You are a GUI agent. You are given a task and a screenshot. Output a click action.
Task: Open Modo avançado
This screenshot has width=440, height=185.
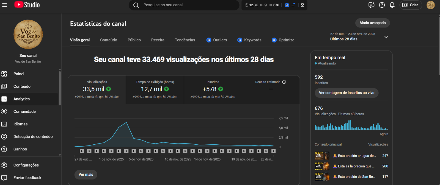[372, 23]
